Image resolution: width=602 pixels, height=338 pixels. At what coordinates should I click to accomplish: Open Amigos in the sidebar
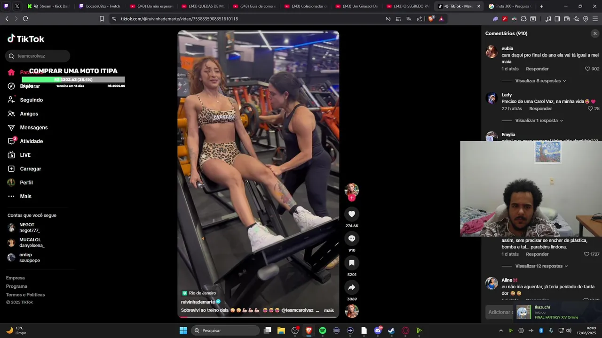[29, 114]
